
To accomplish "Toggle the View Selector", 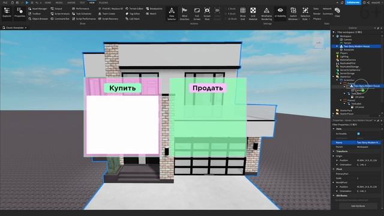I will (172, 14).
